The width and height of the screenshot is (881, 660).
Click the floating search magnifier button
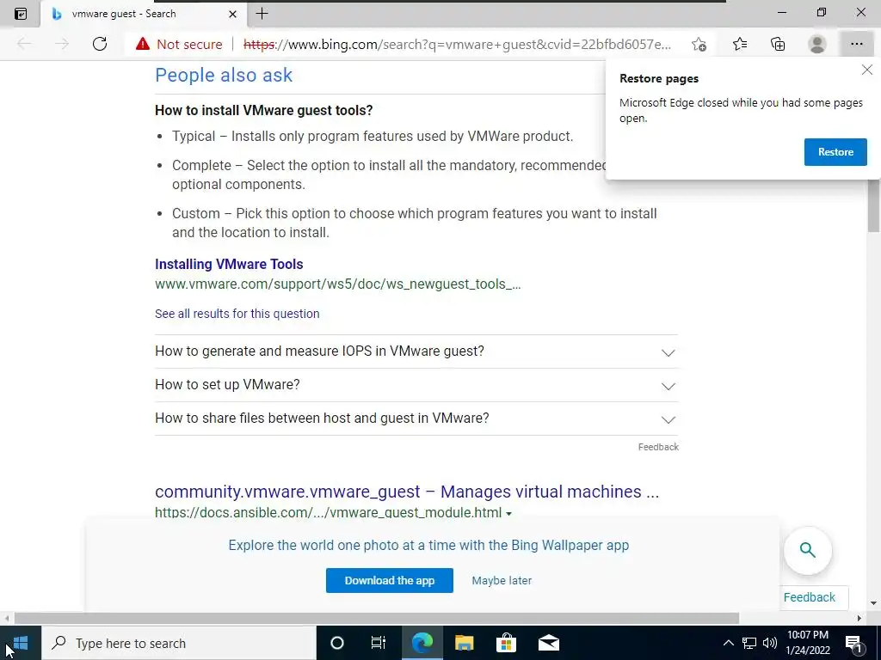click(807, 550)
